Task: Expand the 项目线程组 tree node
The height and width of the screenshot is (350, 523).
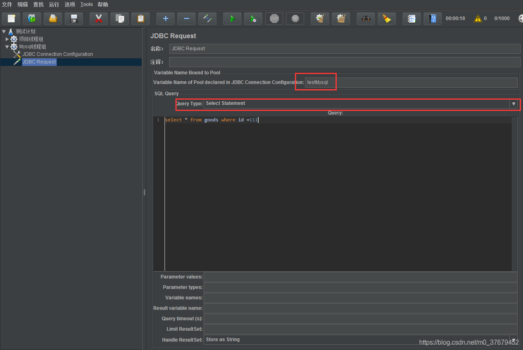Action: click(7, 39)
